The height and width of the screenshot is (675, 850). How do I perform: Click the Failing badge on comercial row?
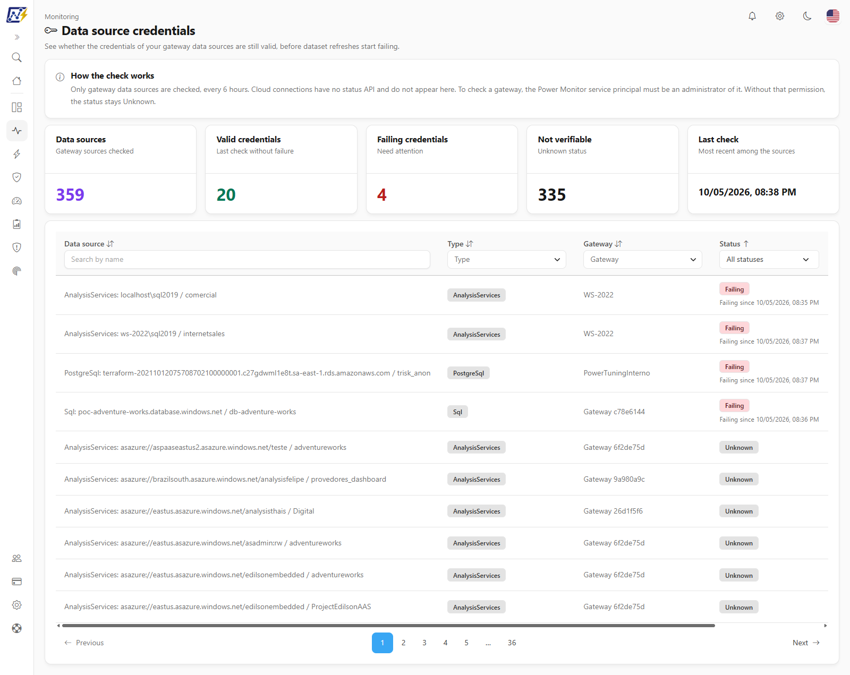[734, 289]
